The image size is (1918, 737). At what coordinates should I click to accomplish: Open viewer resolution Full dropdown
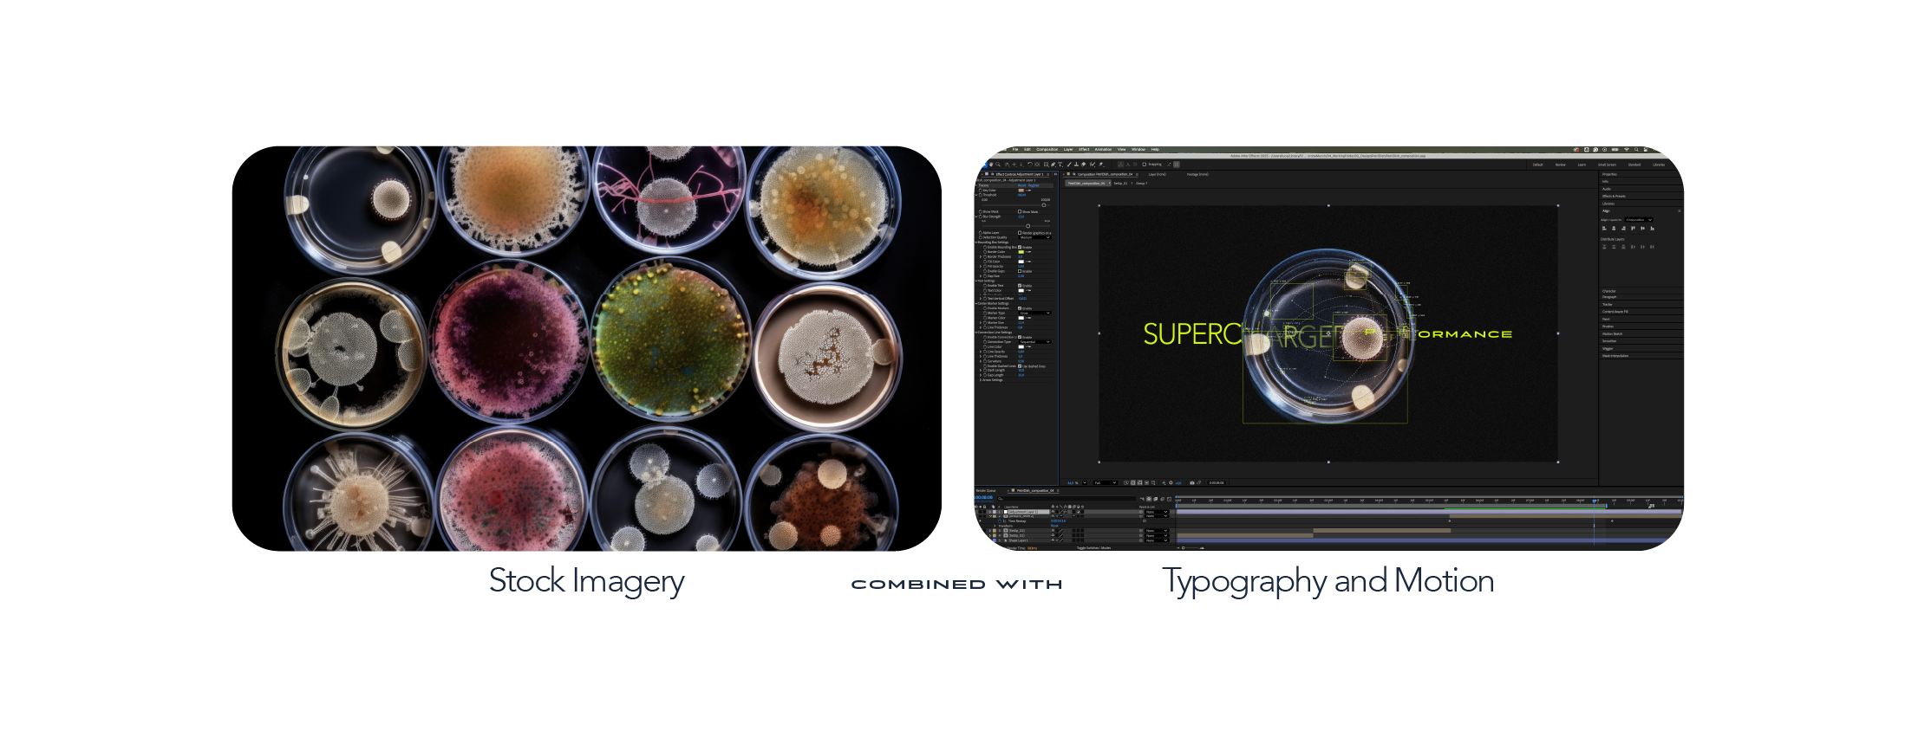coord(1105,483)
